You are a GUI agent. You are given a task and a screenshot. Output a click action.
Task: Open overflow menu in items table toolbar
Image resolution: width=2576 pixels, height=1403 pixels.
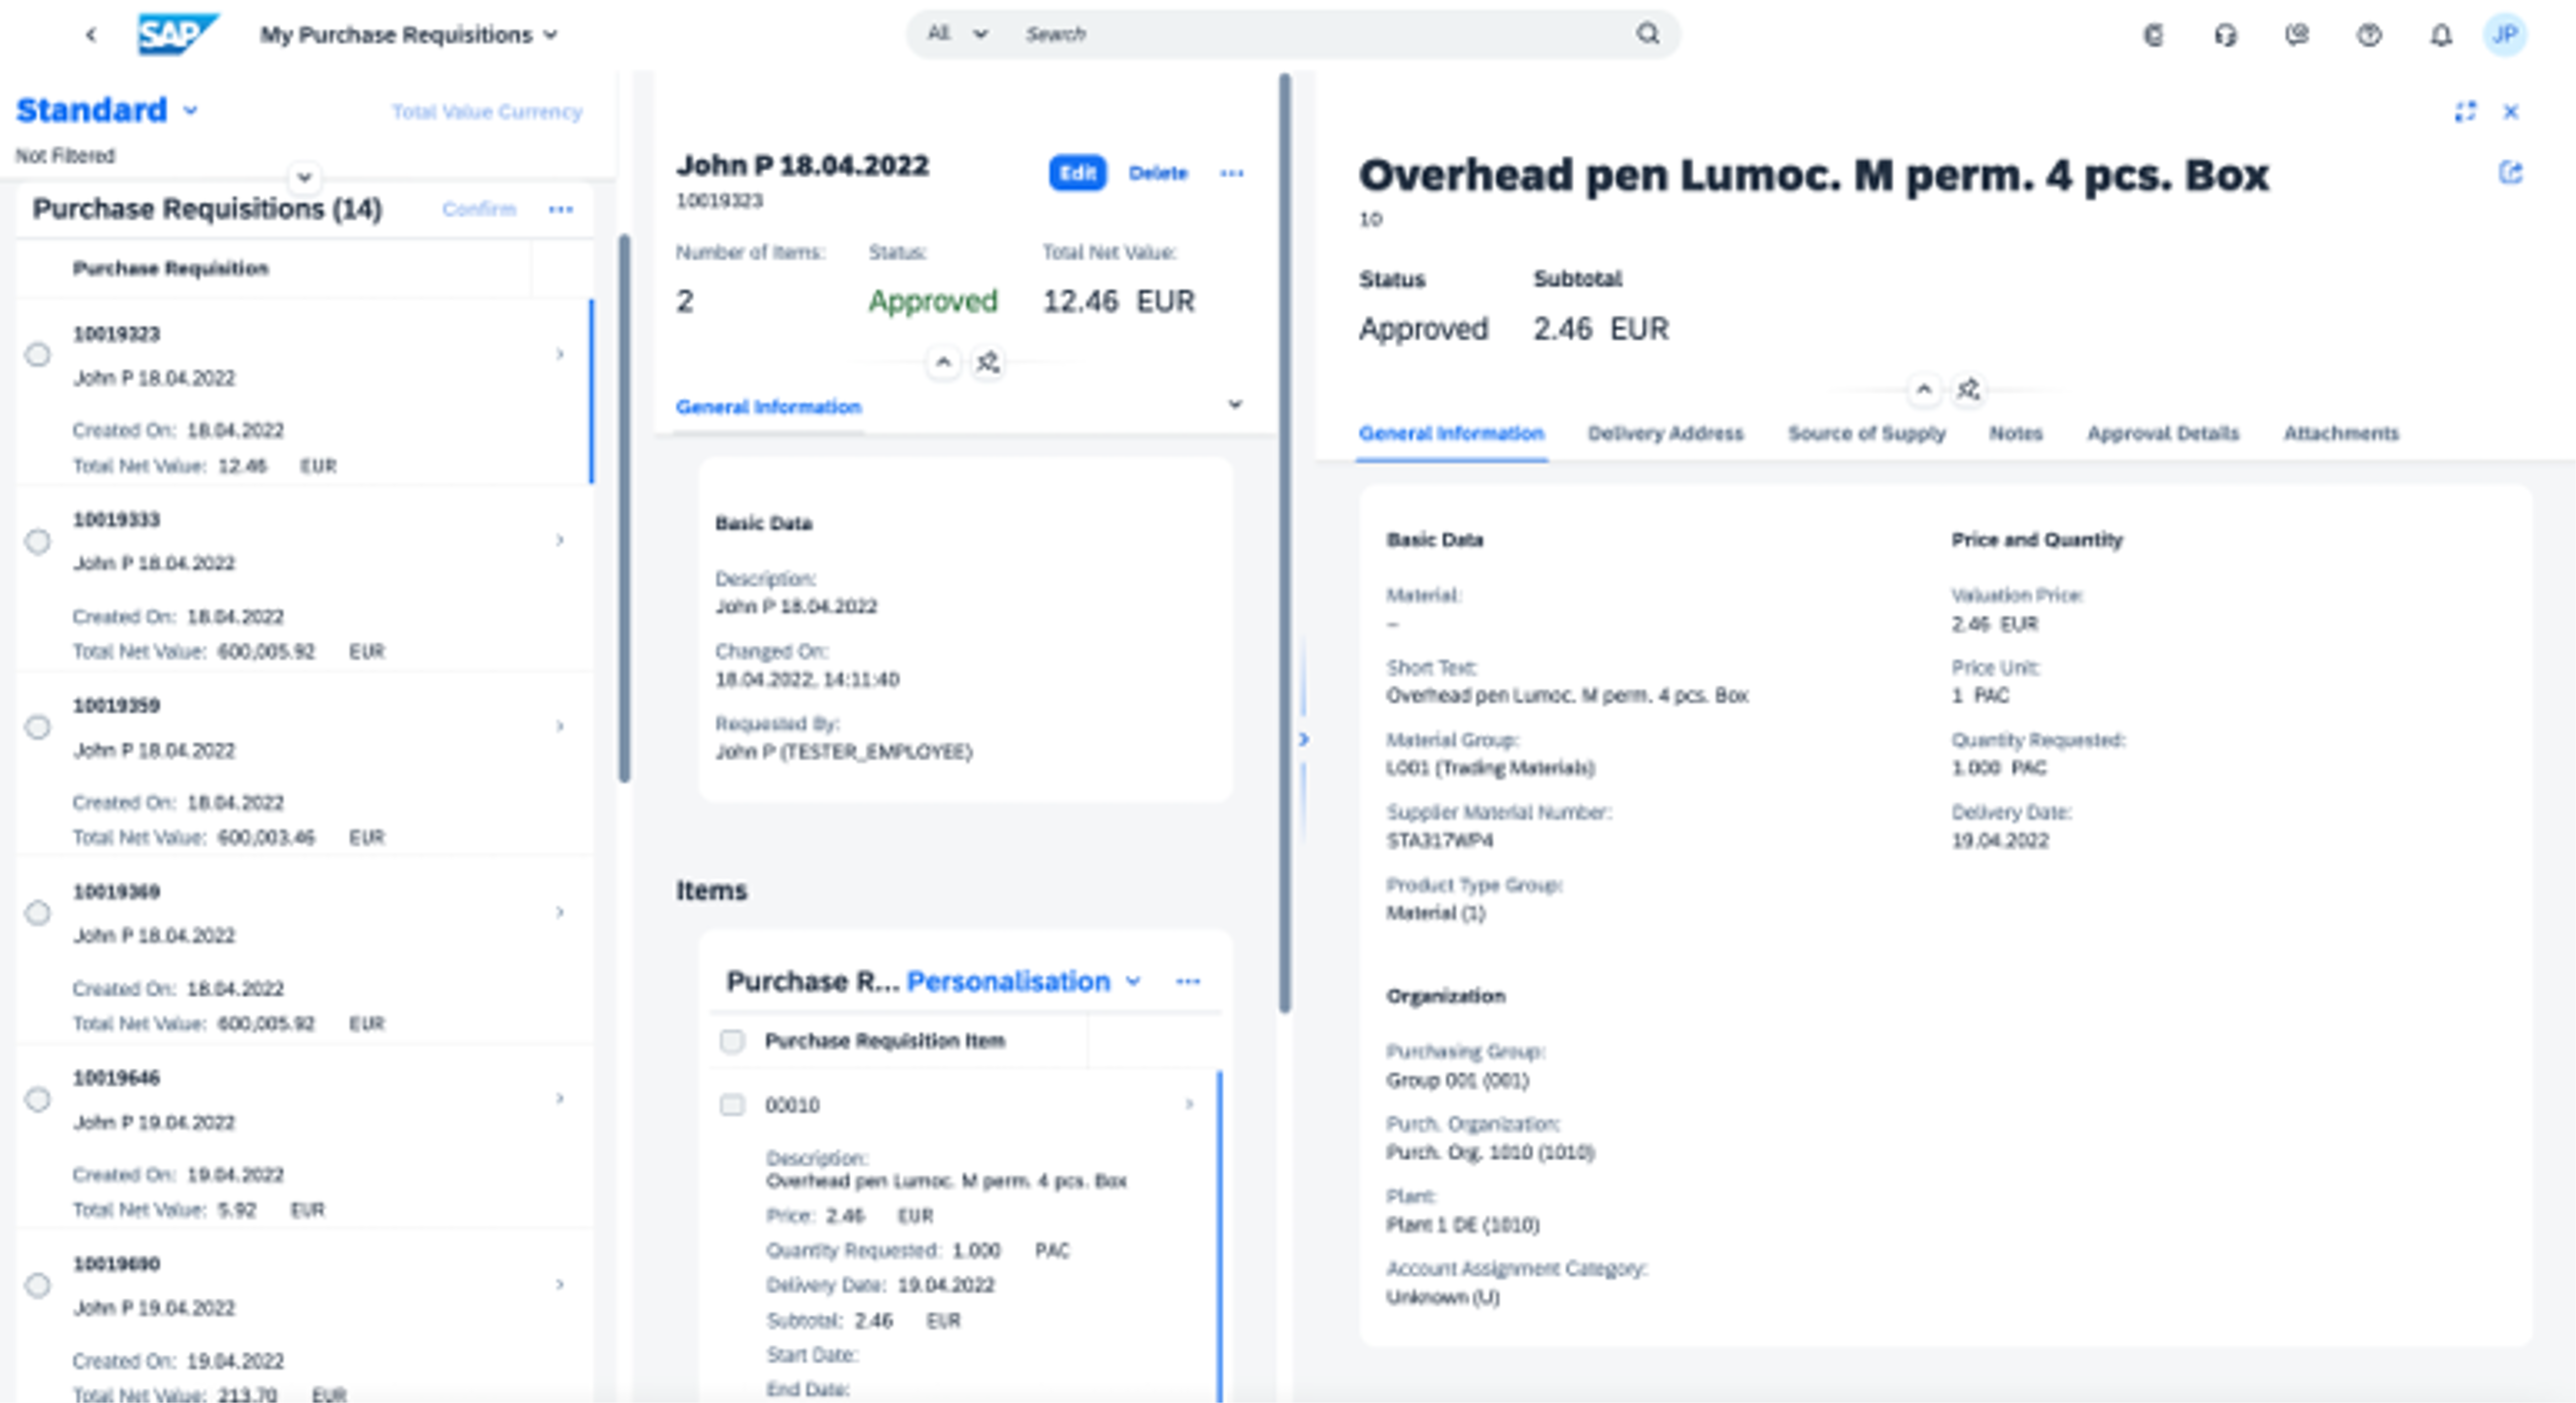1188,981
